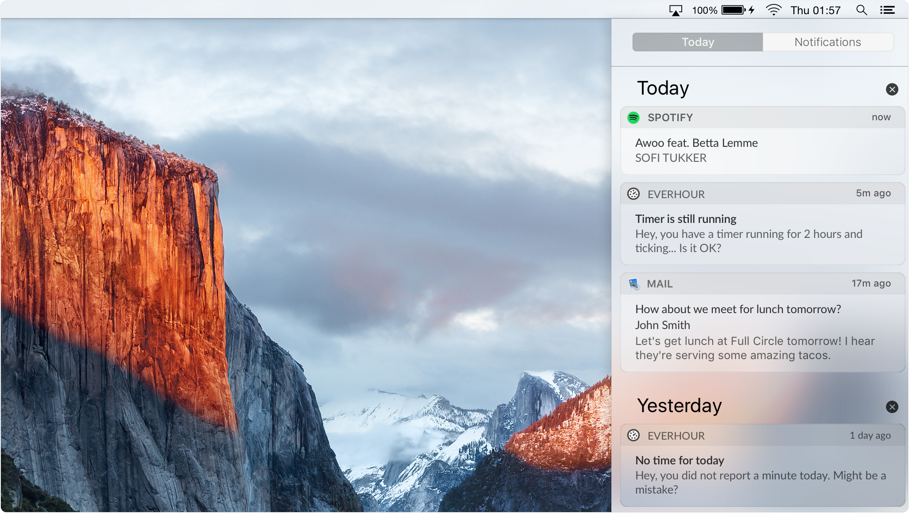Toggle the Notification Center list icon

click(887, 10)
